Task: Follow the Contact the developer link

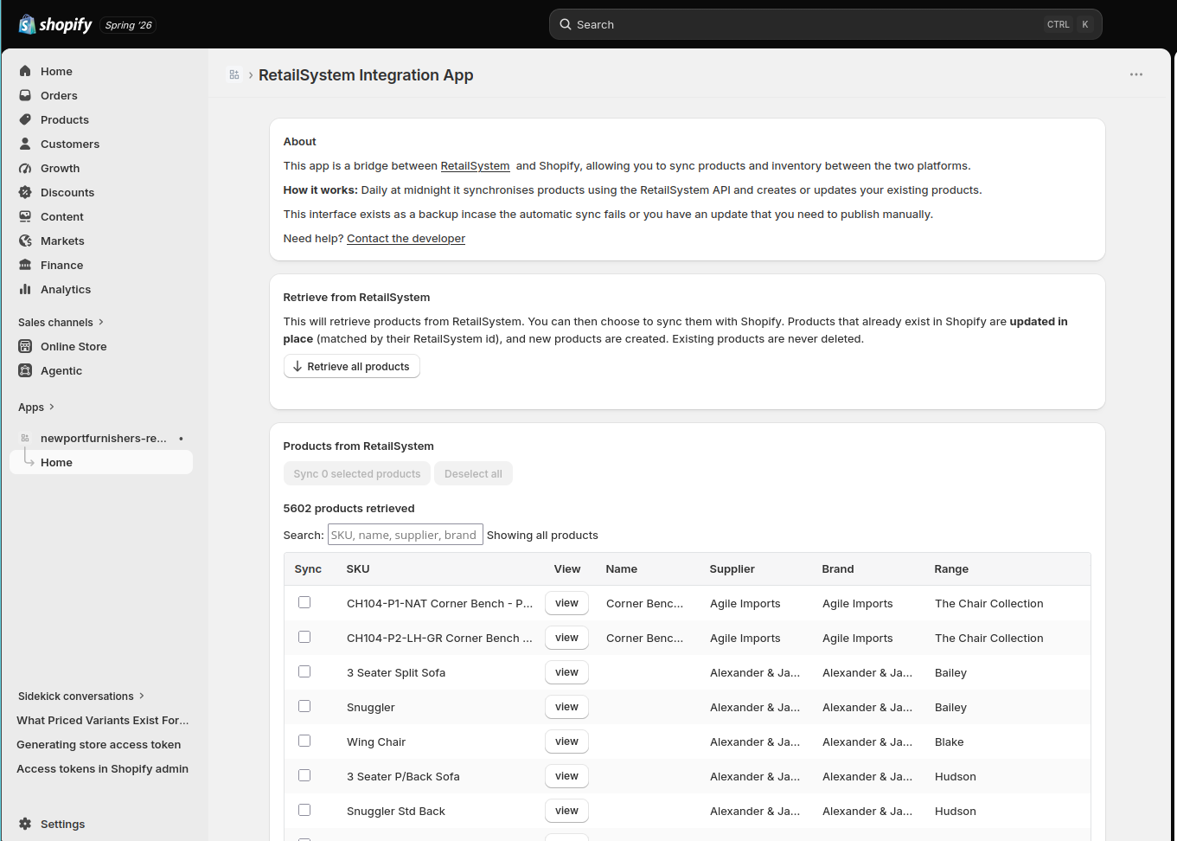Action: coord(406,238)
